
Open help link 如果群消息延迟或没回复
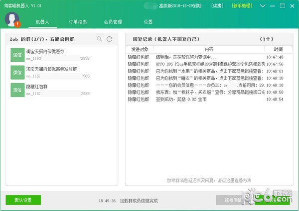tap(209, 180)
